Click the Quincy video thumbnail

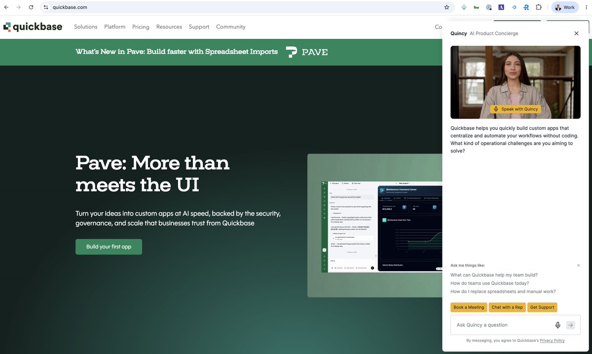tap(516, 82)
